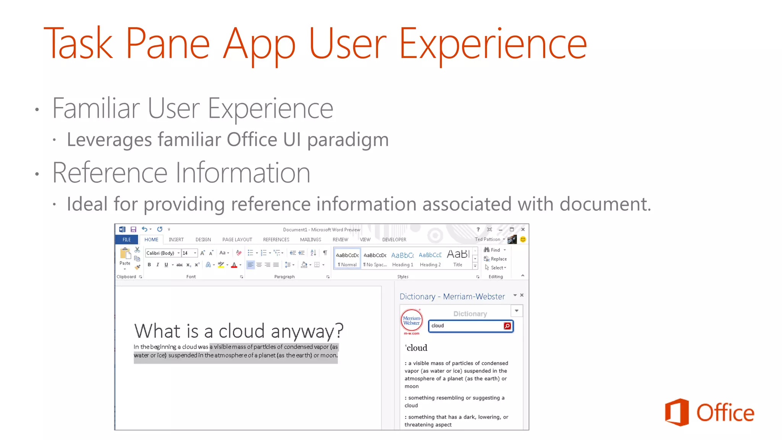Toggle Strikethrough formatting
Screen dimensions: 782x440
[179, 265]
